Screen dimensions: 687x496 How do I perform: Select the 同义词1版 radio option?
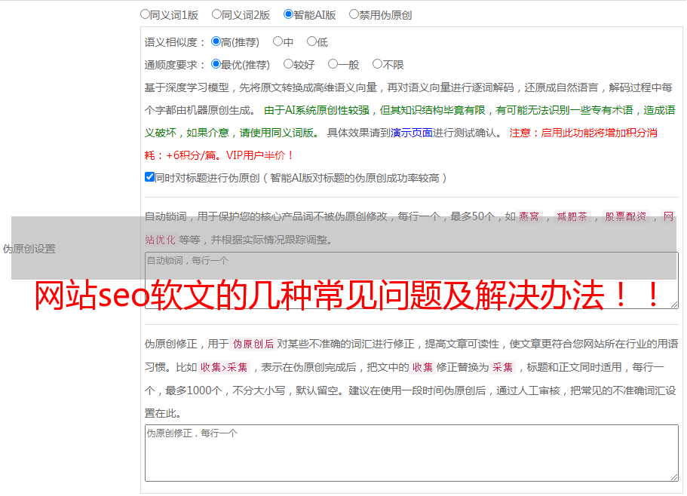click(145, 14)
